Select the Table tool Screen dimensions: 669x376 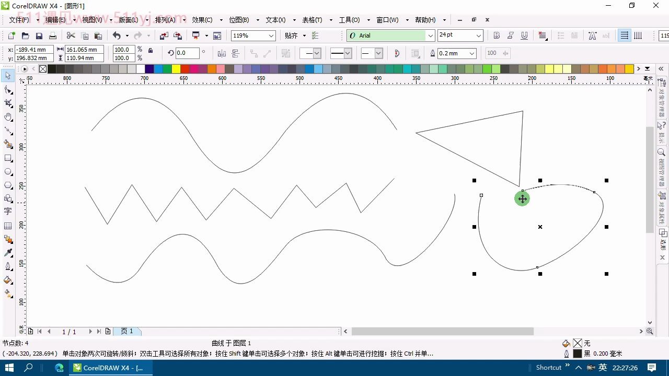(8, 226)
